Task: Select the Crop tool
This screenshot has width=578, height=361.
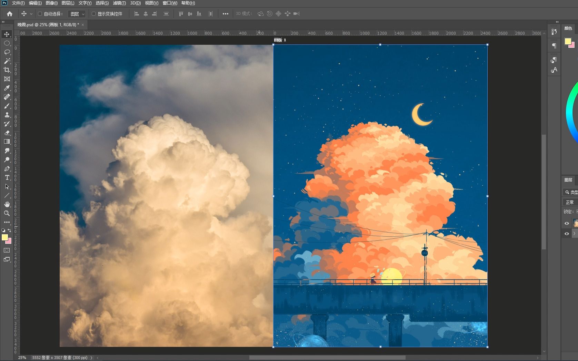Action: pyautogui.click(x=7, y=70)
